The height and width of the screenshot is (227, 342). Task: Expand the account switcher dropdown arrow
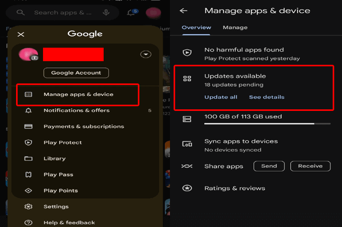click(146, 54)
